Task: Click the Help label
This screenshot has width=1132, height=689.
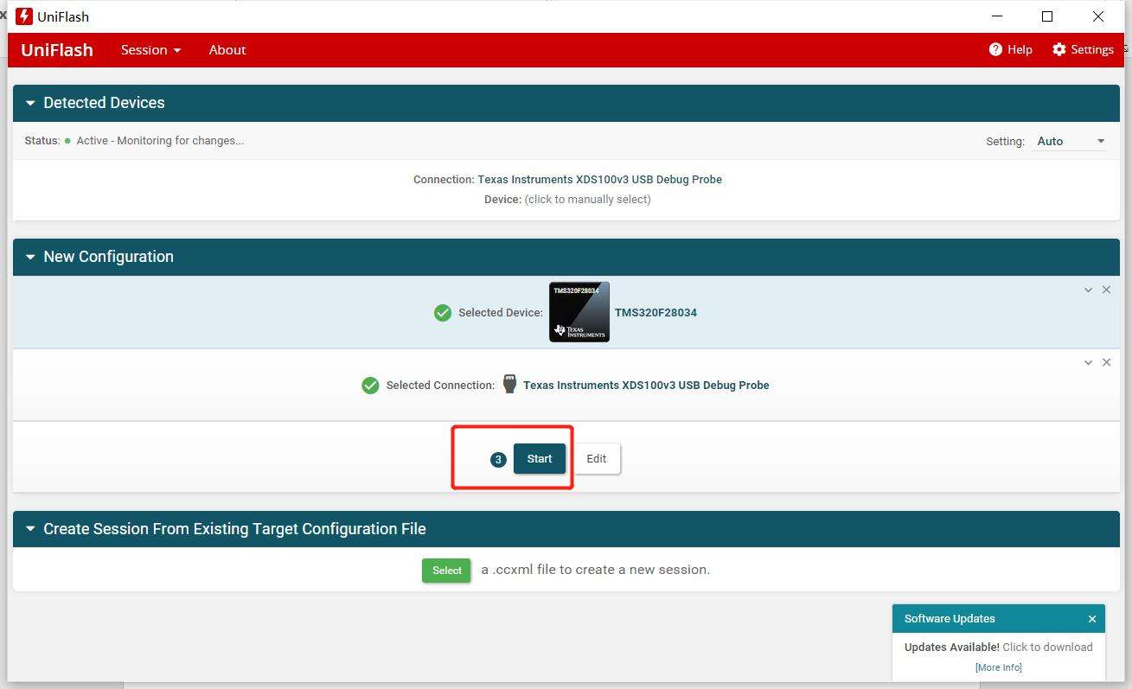Action: (x=1020, y=49)
